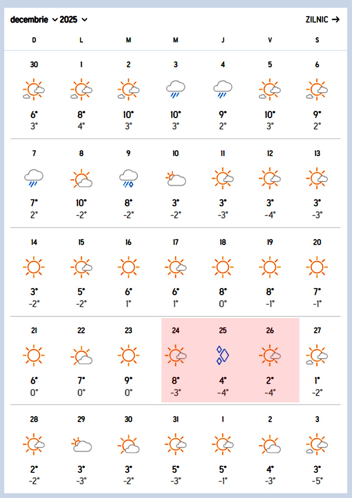Select the freezing rain icon on December 25
This screenshot has height=498, width=352.
(223, 355)
